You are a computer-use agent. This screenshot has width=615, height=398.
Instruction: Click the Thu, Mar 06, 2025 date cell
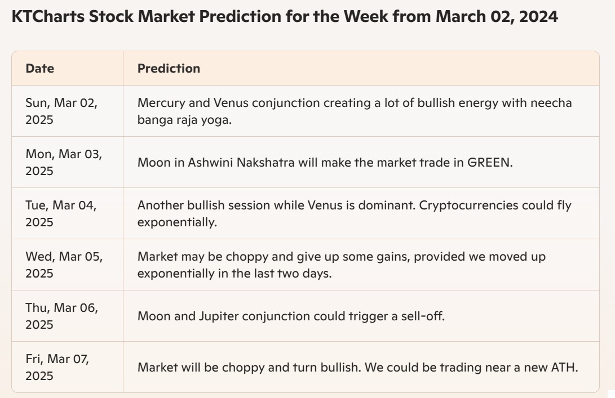[68, 316]
